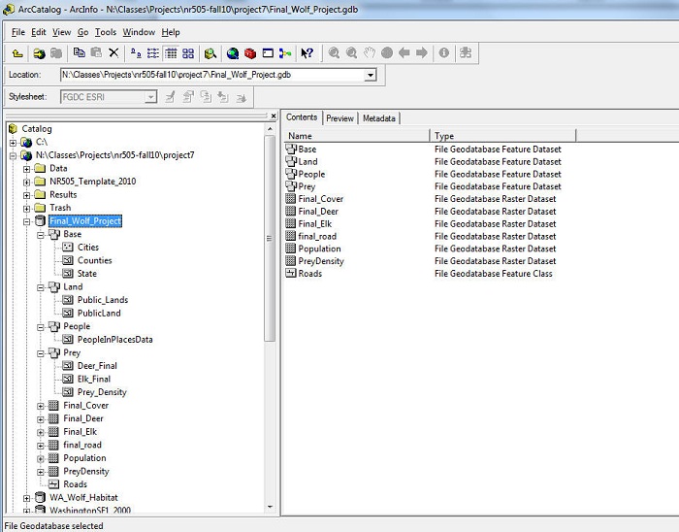679x532 pixels.
Task: Click the Up One Level toolbar icon
Action: pyautogui.click(x=17, y=53)
